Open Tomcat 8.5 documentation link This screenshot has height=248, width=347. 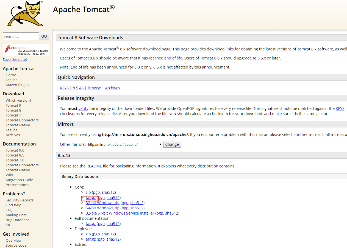pyautogui.click(x=15, y=155)
